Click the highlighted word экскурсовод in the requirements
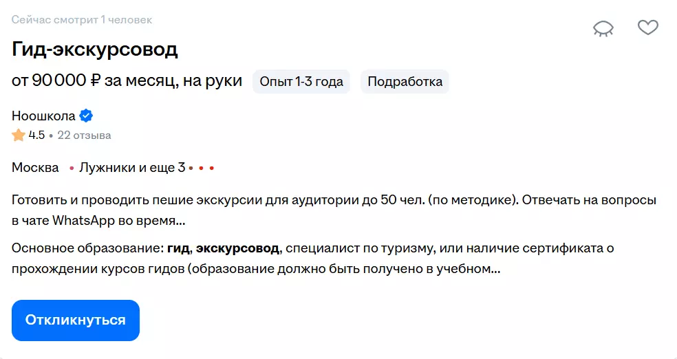Viewport: 677px width, 359px height. (238, 248)
